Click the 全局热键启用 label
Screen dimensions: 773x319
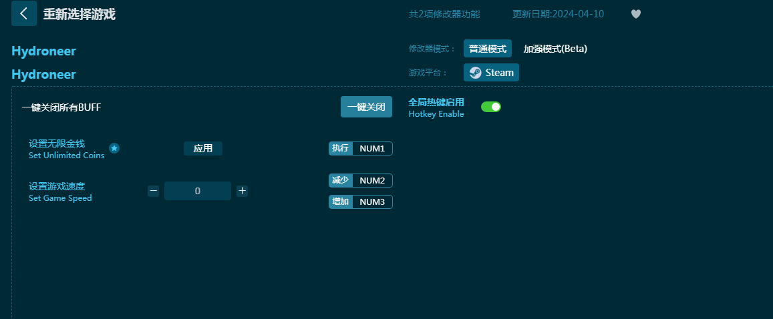point(436,102)
